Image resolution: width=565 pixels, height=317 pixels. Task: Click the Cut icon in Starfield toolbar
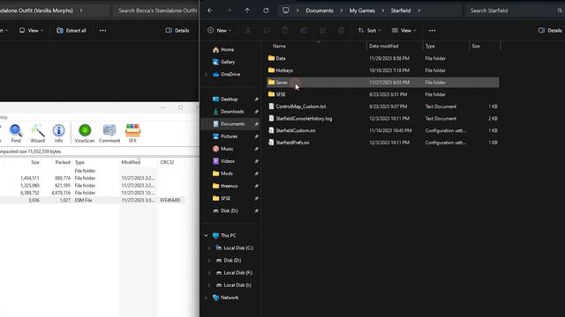[248, 31]
